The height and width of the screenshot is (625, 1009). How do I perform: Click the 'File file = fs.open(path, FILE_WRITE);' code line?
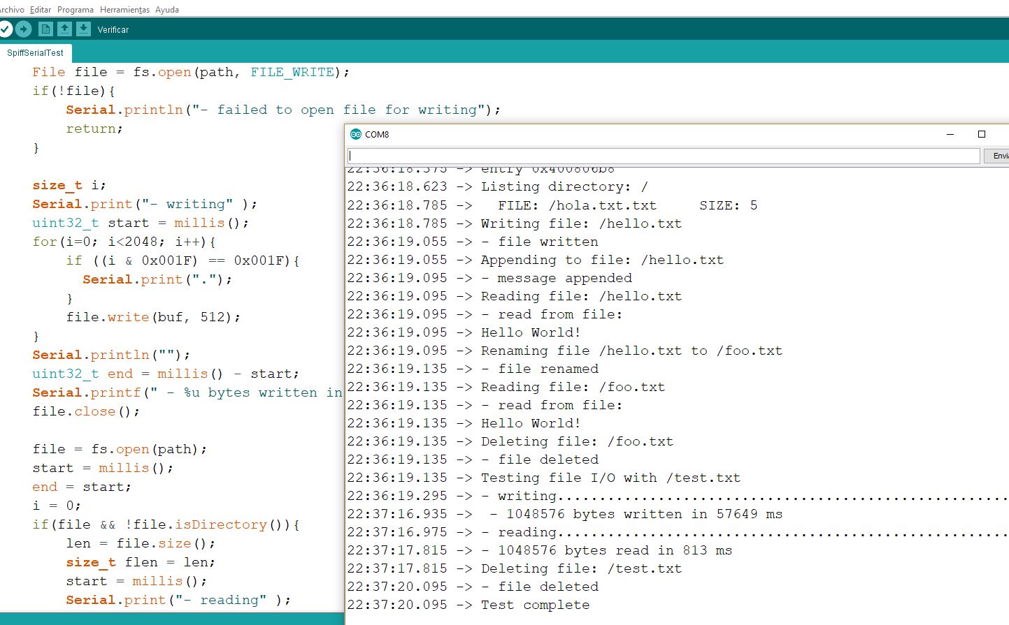pos(190,72)
